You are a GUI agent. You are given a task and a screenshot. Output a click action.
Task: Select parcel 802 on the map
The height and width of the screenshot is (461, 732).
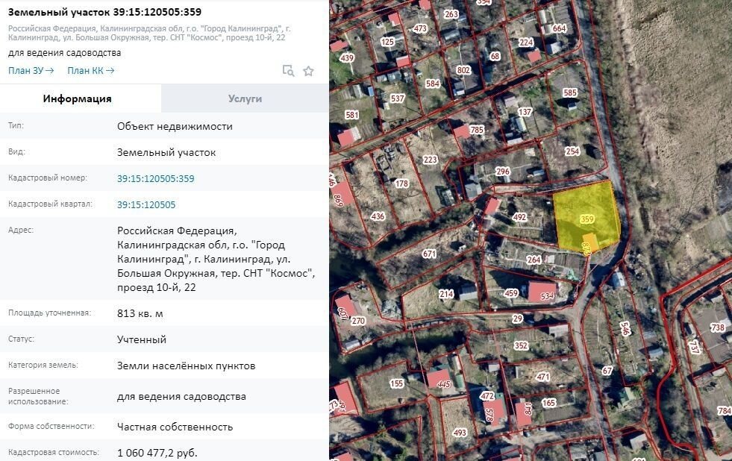click(463, 70)
